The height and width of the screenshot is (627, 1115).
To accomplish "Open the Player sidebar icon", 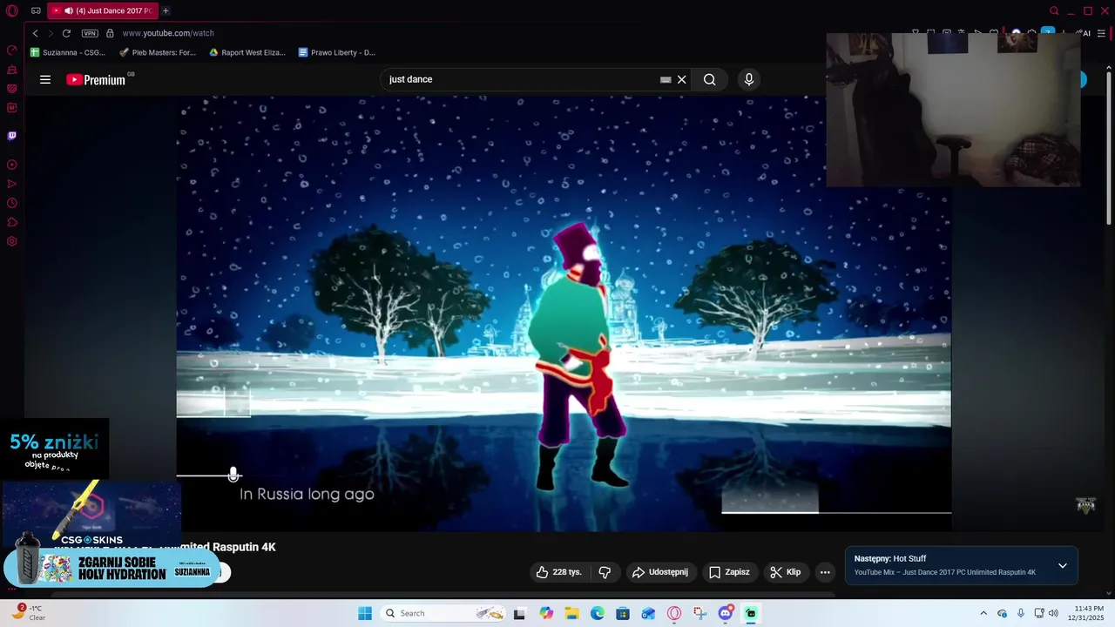I will point(12,165).
